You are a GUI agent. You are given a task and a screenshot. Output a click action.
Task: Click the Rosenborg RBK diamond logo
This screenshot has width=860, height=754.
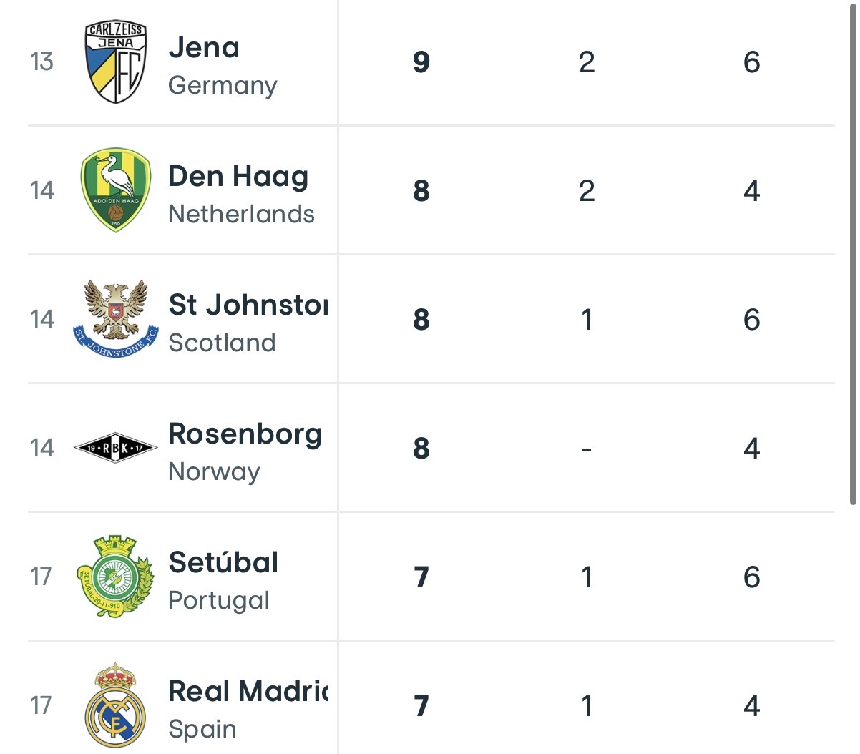(x=116, y=448)
